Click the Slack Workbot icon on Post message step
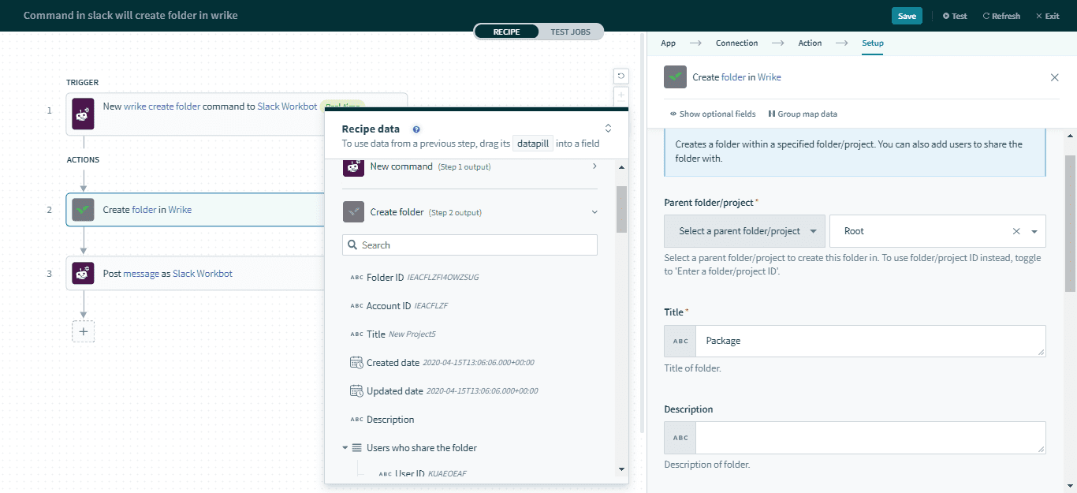1077x493 pixels. click(x=83, y=272)
